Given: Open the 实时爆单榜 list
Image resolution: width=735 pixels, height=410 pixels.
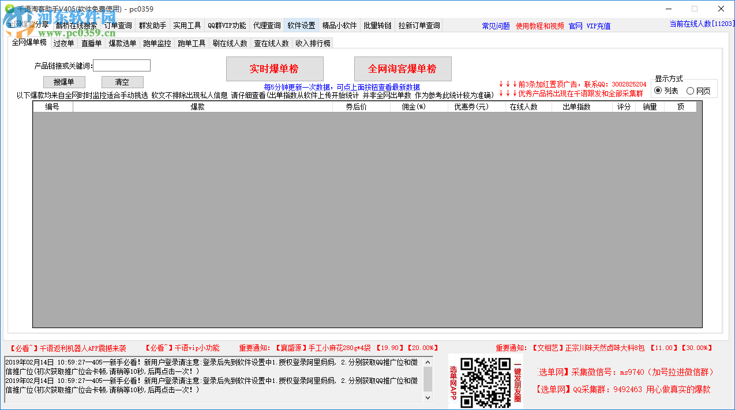Looking at the screenshot, I should click(275, 69).
